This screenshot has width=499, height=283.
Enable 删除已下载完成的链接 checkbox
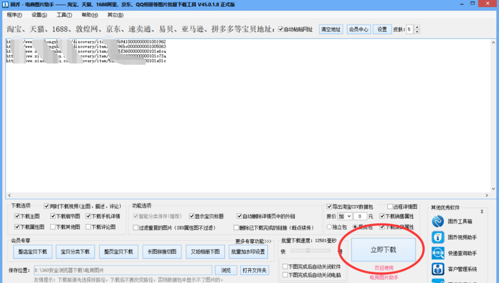click(236, 228)
